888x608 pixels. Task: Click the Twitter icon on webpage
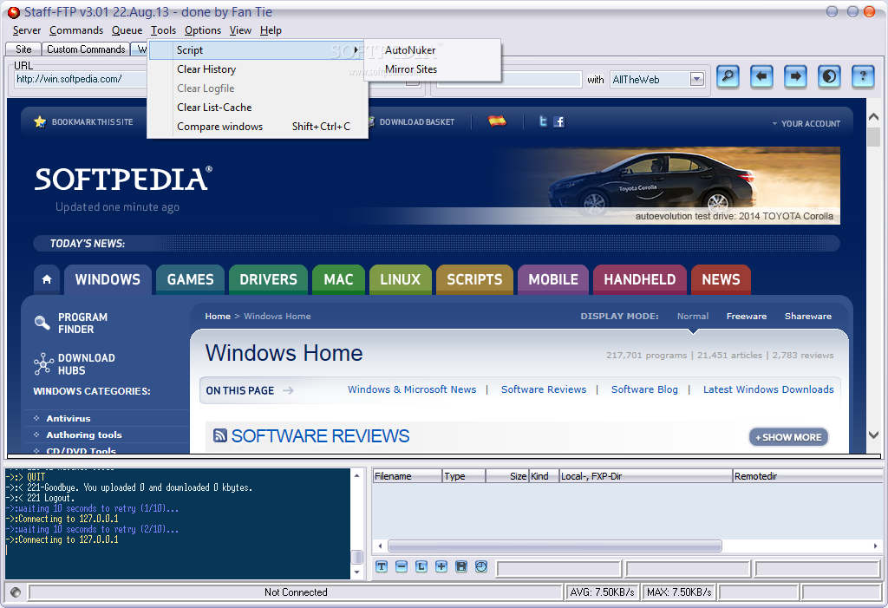coord(543,121)
